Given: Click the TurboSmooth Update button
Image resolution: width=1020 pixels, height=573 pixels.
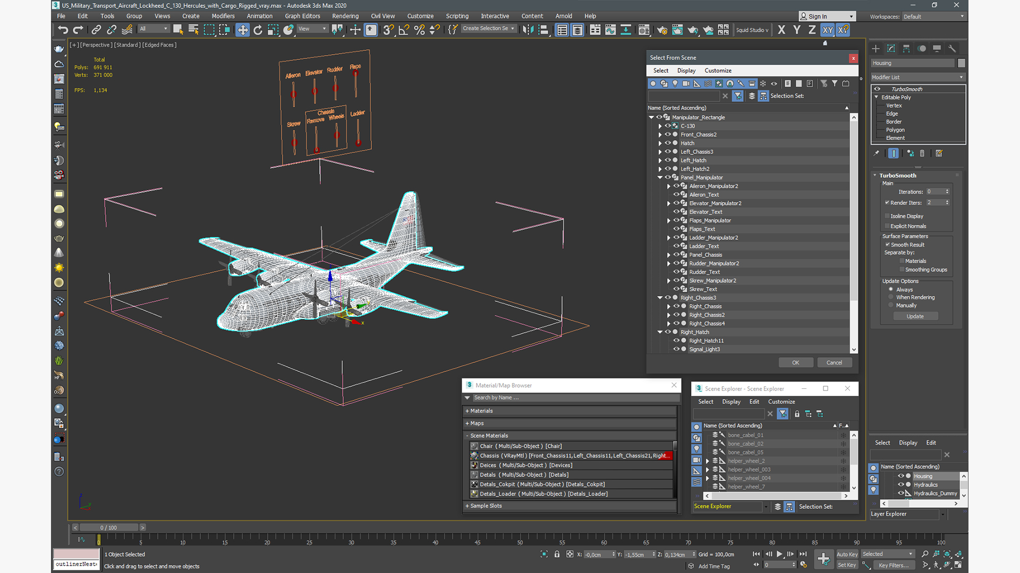Looking at the screenshot, I should click(915, 316).
